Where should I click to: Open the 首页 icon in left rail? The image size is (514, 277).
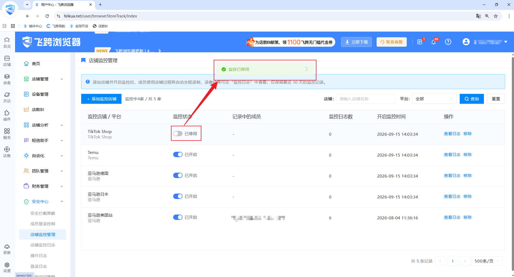pyautogui.click(x=7, y=43)
